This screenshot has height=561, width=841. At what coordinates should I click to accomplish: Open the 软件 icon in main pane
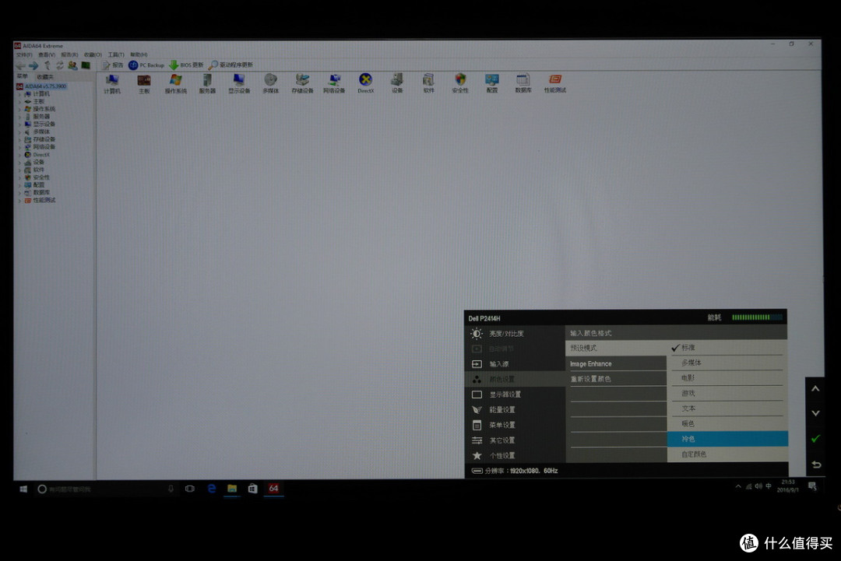tap(428, 83)
